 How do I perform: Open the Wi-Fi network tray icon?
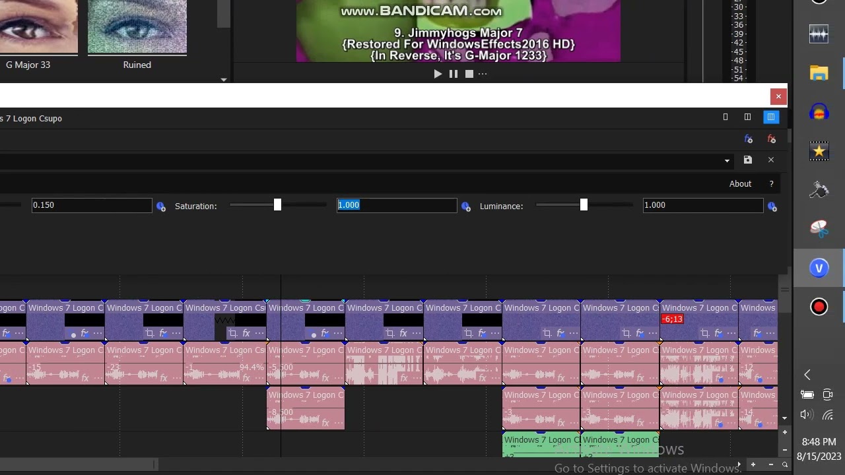828,414
